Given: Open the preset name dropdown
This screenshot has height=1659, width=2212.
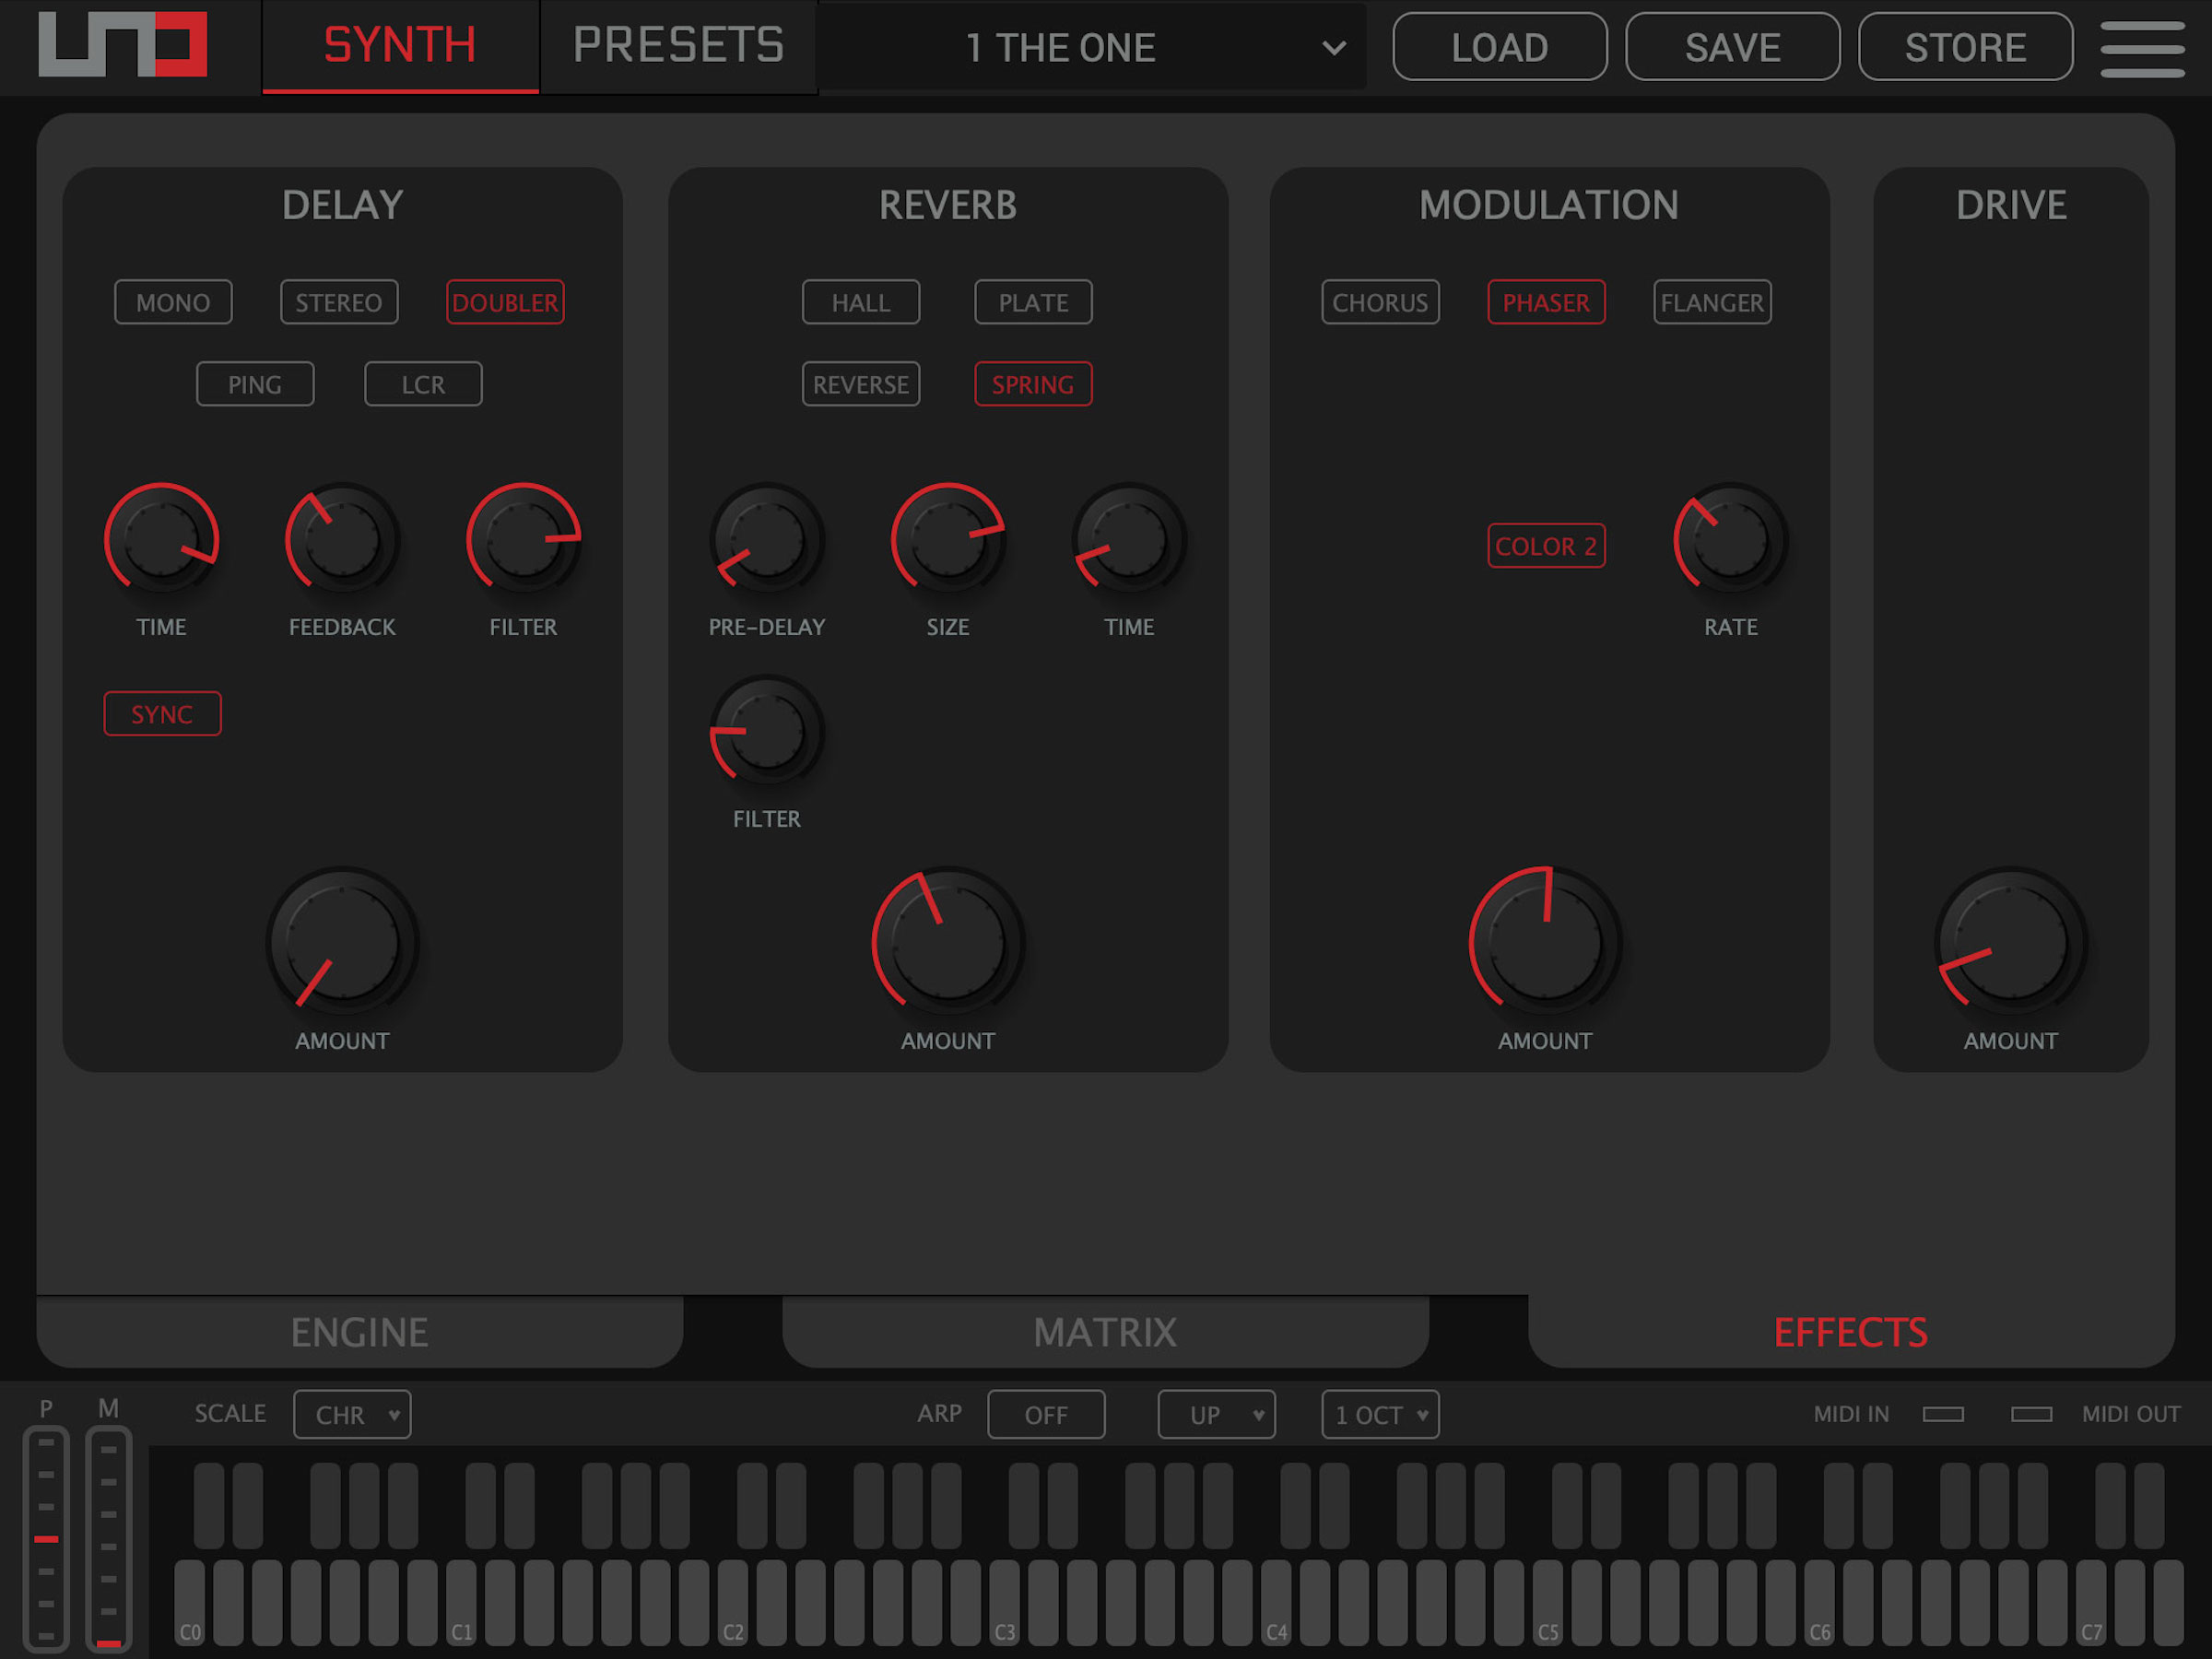Looking at the screenshot, I should pos(1092,47).
